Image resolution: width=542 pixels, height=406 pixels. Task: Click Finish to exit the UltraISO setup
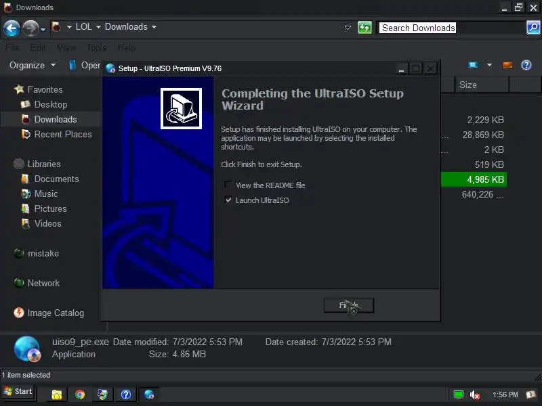coord(348,305)
